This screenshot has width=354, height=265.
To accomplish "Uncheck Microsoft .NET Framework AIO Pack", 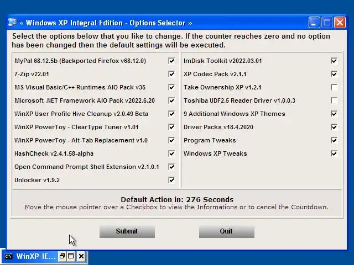I will tap(171, 100).
